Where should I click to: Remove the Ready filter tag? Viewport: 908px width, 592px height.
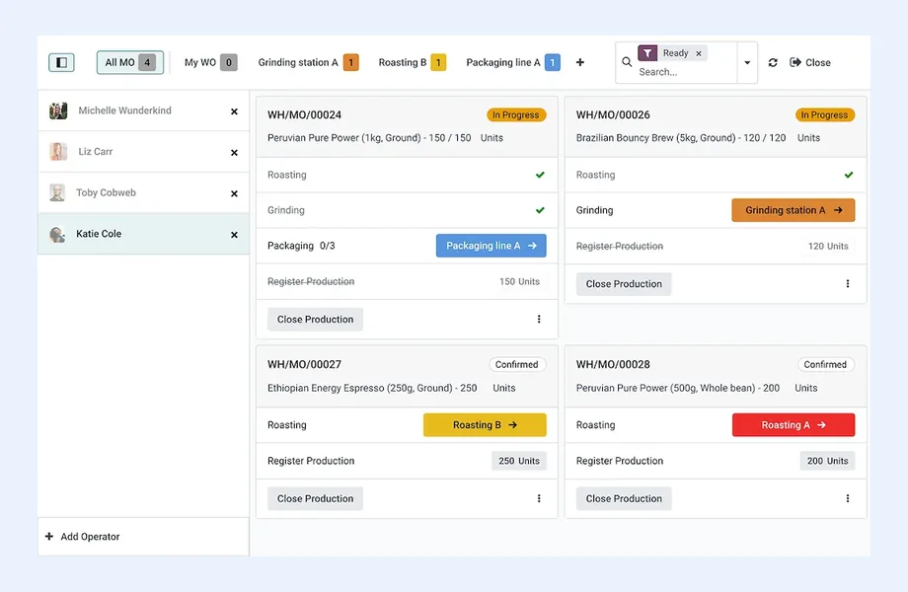point(699,53)
